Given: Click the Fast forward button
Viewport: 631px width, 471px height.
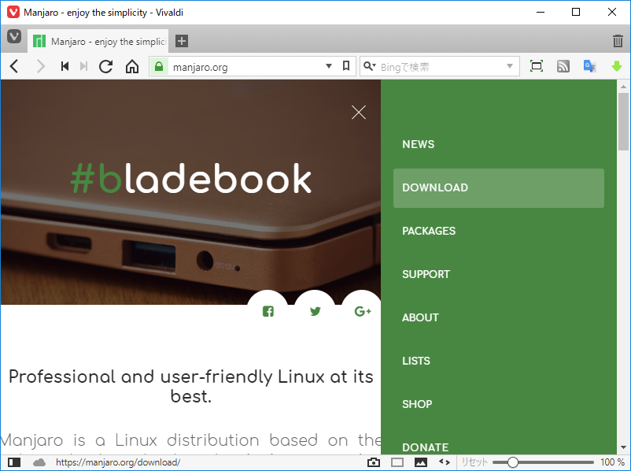Looking at the screenshot, I should [x=83, y=66].
